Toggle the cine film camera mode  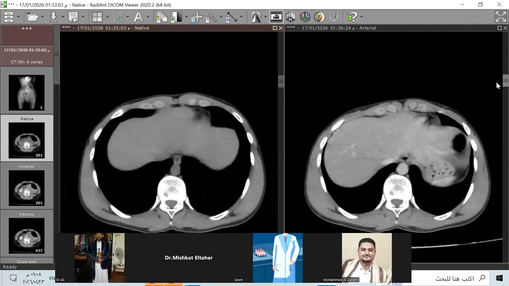(x=276, y=17)
